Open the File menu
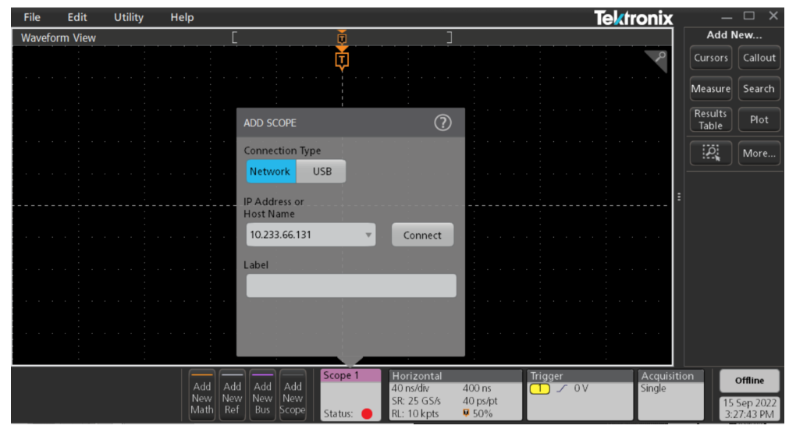The image size is (789, 429). pyautogui.click(x=32, y=17)
